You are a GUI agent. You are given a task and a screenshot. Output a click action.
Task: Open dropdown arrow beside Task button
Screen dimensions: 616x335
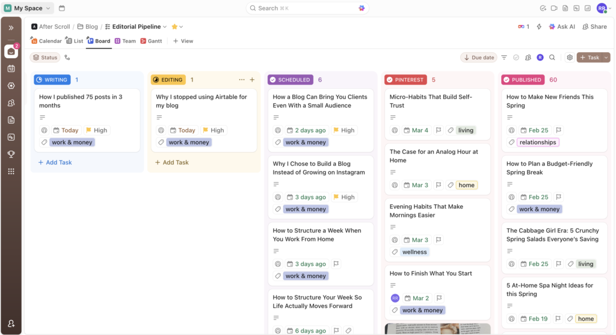pyautogui.click(x=606, y=58)
